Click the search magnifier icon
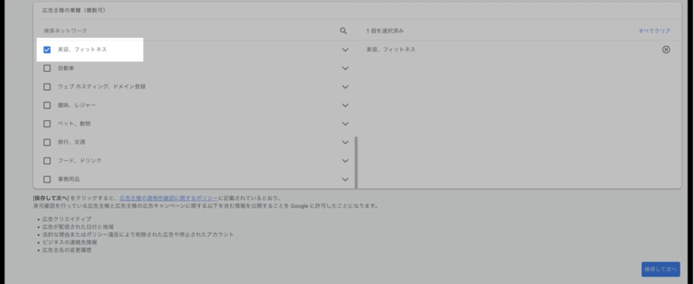 tap(344, 31)
